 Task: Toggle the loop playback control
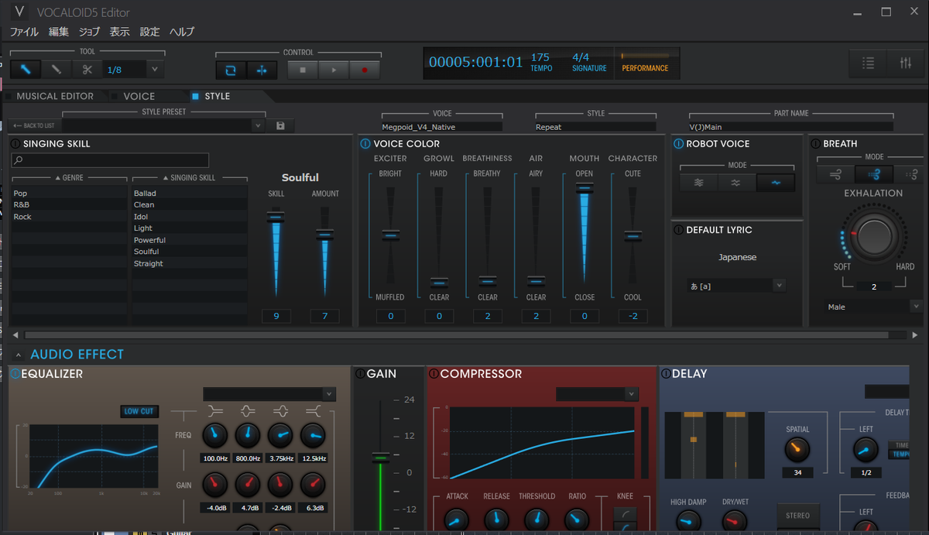[231, 70]
